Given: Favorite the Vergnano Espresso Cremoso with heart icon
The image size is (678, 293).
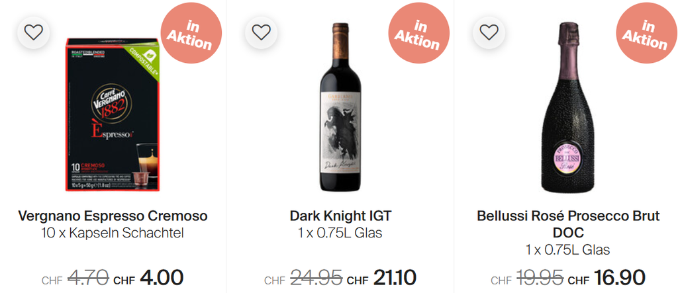Looking at the screenshot, I should (x=34, y=32).
